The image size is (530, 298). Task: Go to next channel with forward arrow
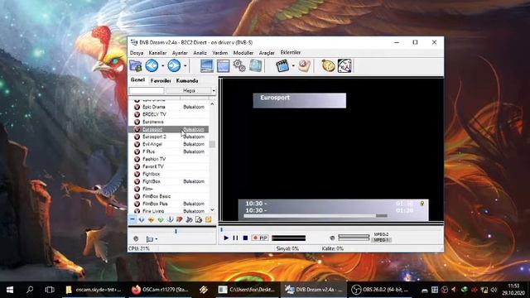click(x=174, y=65)
